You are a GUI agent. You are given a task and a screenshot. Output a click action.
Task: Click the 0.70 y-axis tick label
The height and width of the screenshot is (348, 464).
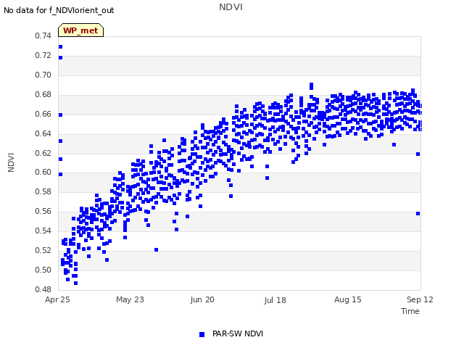(43, 75)
